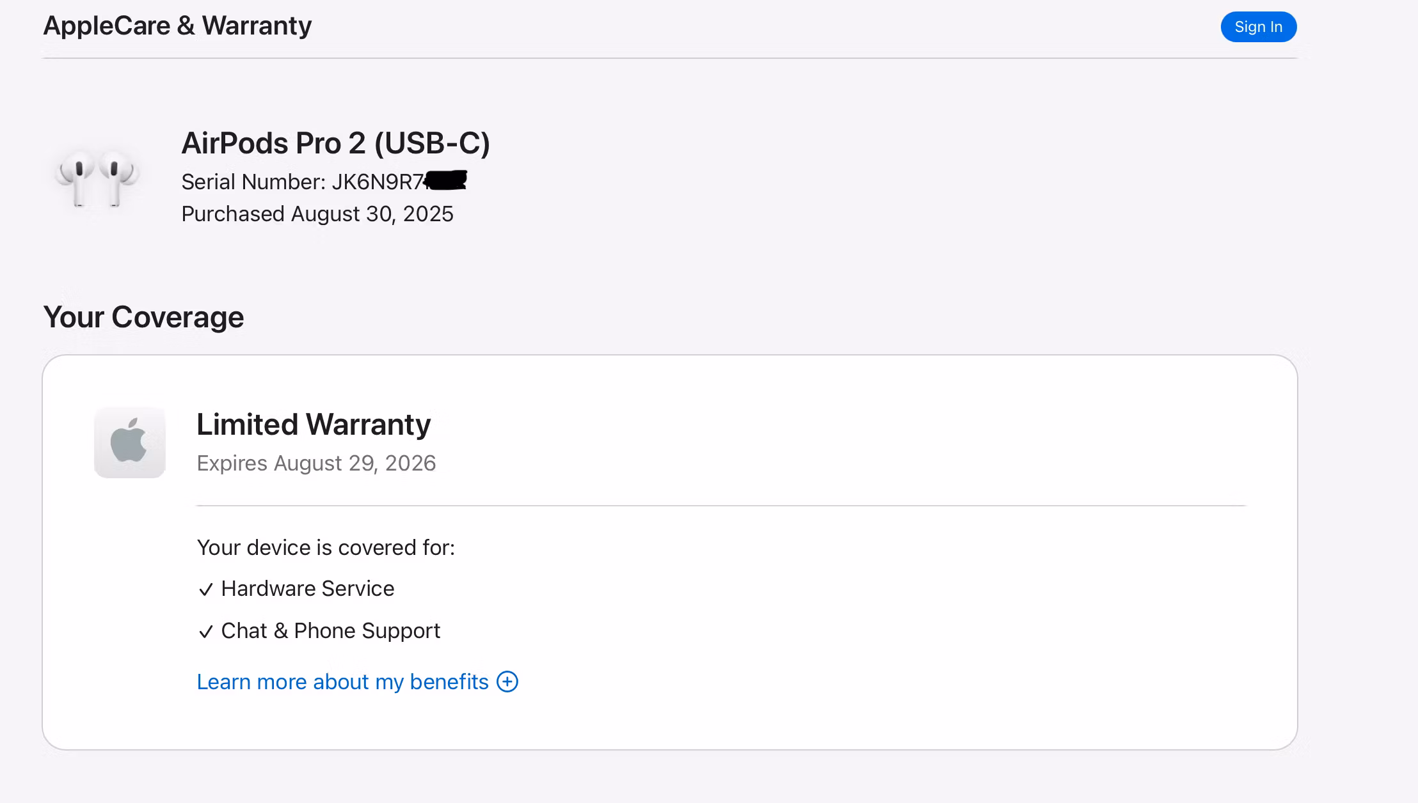Screen dimensions: 1418x803
Task: Click the Chat & Phone Support item text
Action: click(x=330, y=631)
